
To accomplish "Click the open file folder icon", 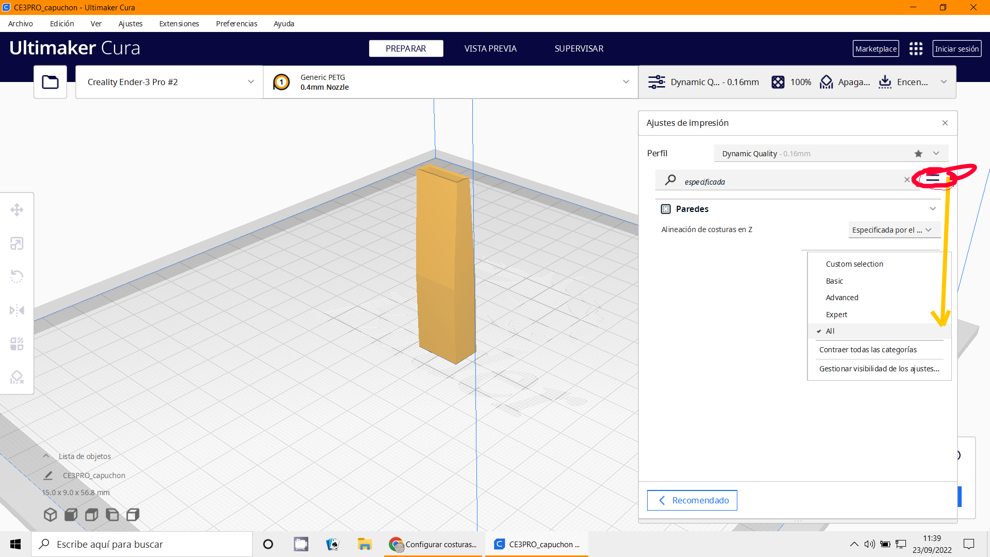I will (x=50, y=82).
